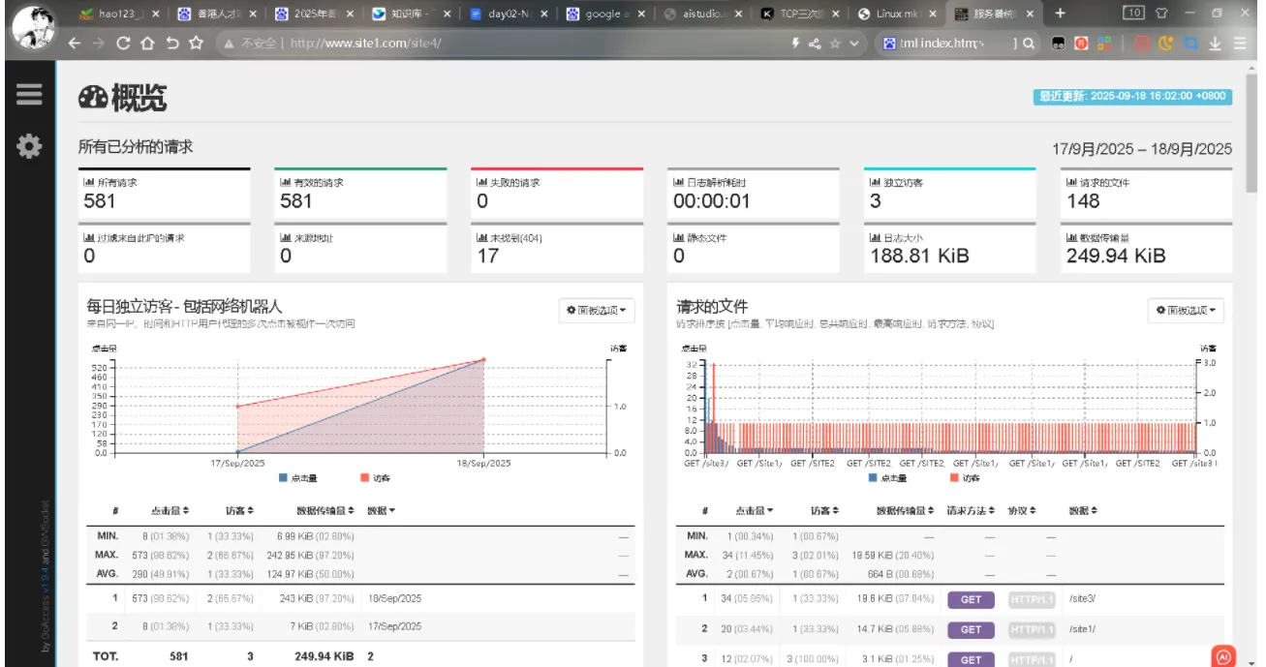Click GET badge for /site3/ row

[x=971, y=599]
